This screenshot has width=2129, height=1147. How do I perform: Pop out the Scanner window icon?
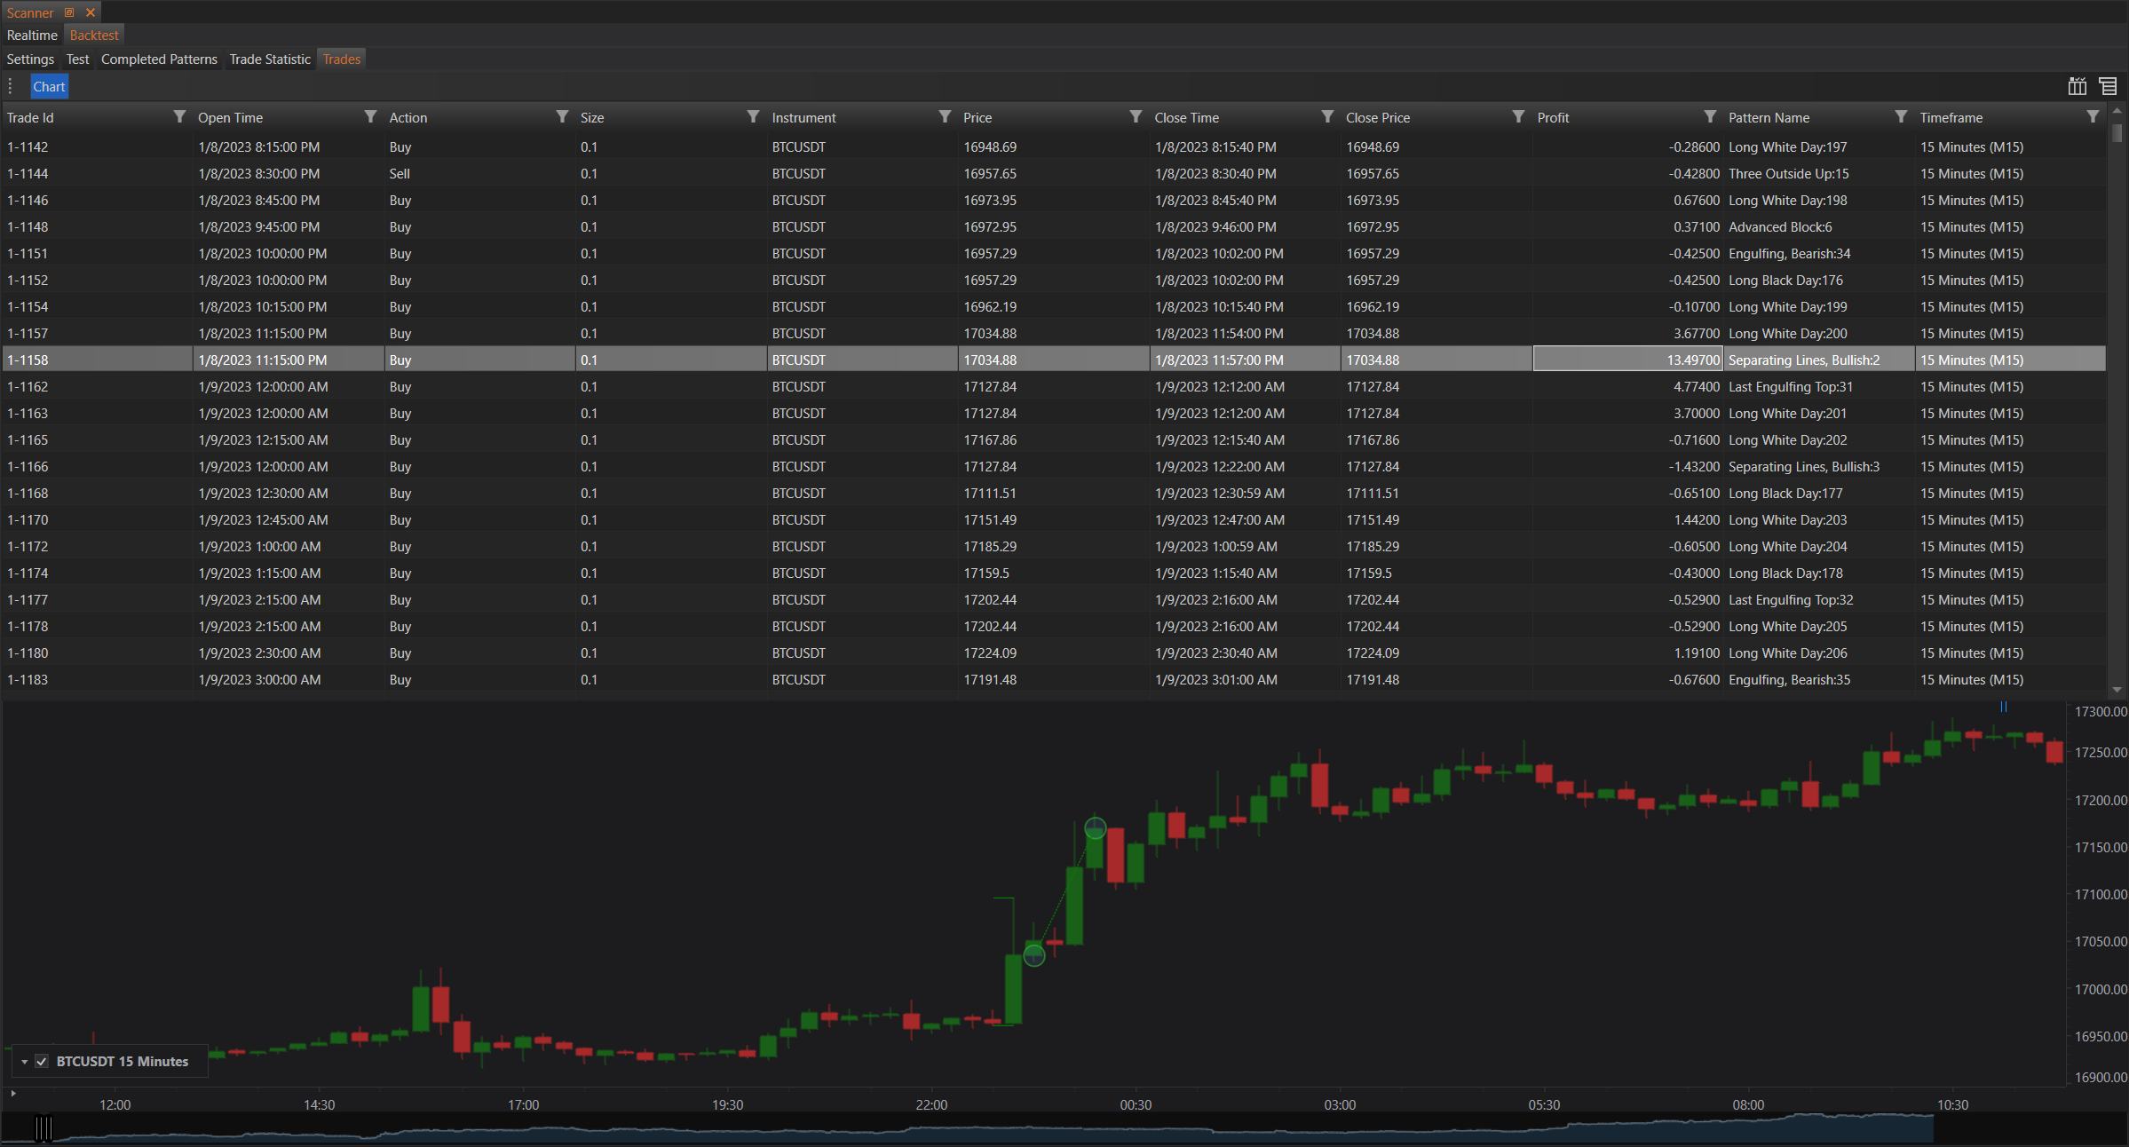(x=69, y=12)
